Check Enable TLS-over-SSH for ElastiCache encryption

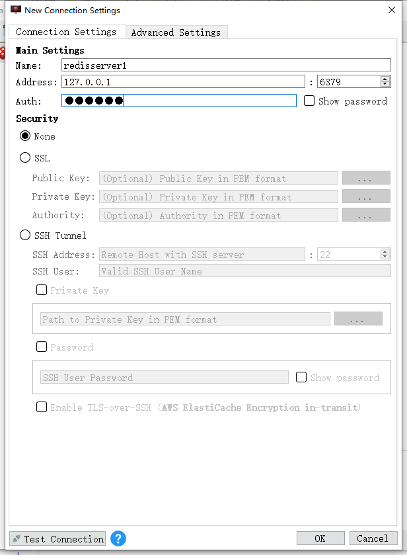pos(42,407)
